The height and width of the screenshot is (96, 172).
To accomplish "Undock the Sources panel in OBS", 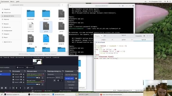I will (x=25, y=71).
